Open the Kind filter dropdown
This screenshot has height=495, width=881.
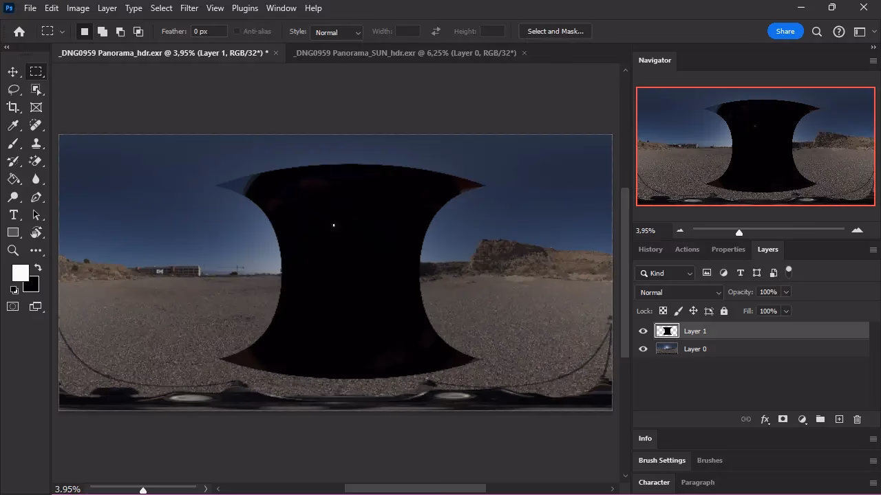664,273
